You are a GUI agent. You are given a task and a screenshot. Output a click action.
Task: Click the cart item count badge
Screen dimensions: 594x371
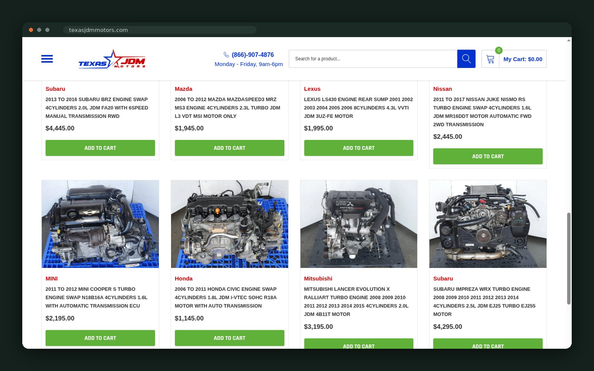tap(499, 50)
